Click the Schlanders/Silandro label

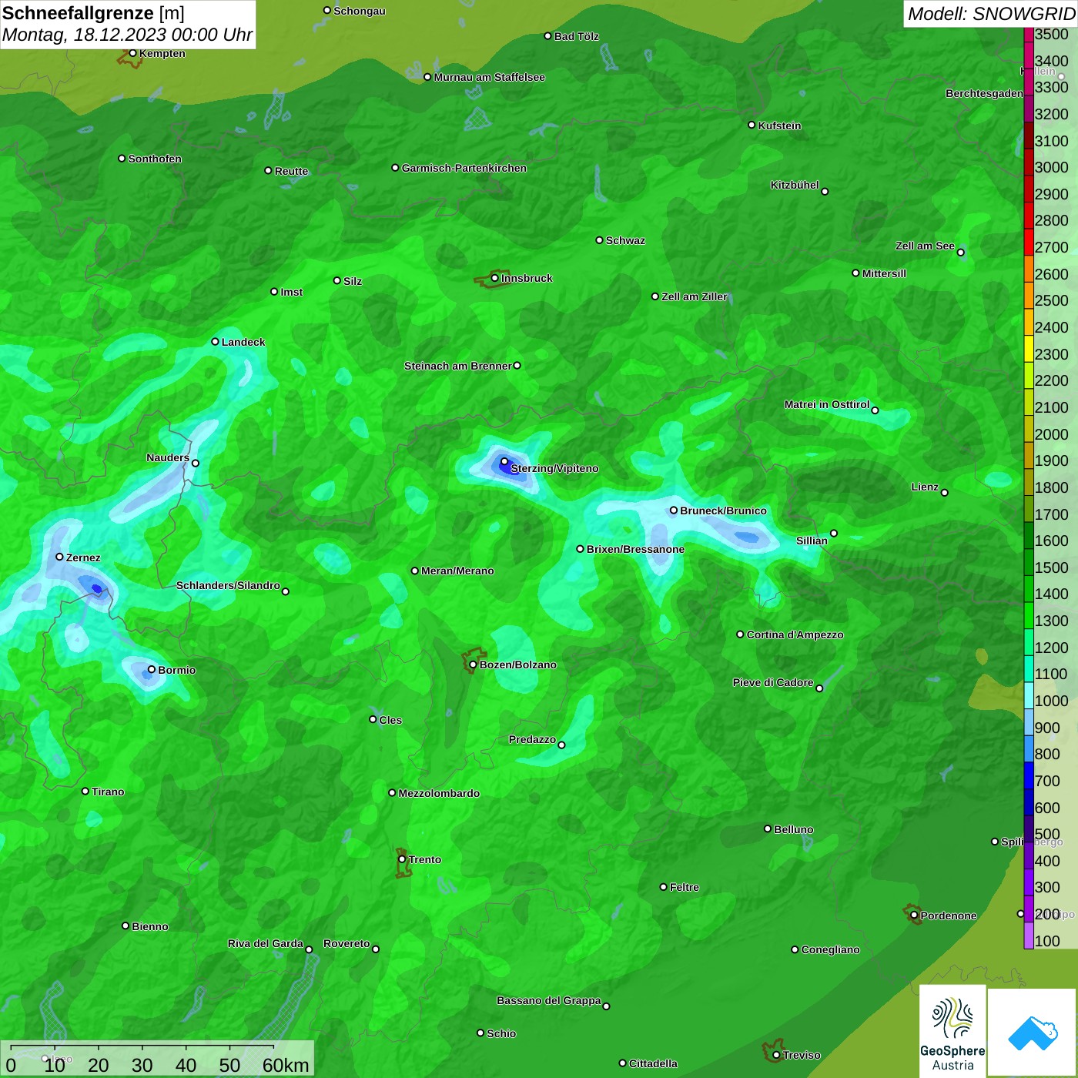[228, 585]
